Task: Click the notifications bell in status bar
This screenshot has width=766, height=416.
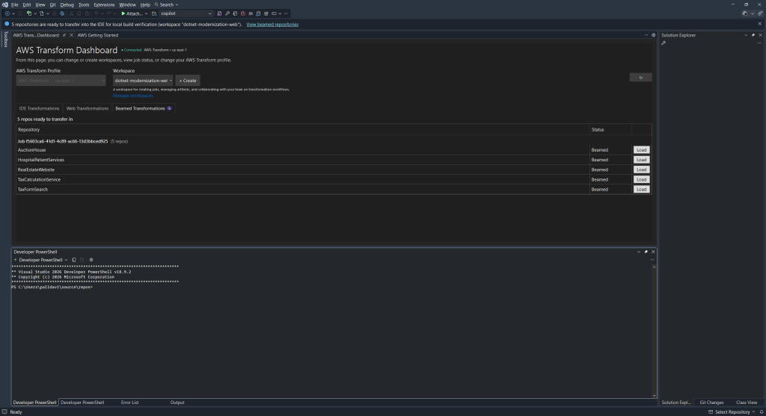Action: click(x=761, y=412)
